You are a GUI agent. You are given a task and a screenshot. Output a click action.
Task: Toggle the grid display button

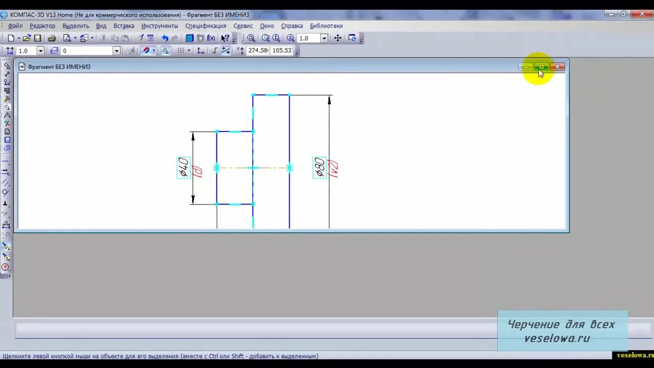point(180,51)
